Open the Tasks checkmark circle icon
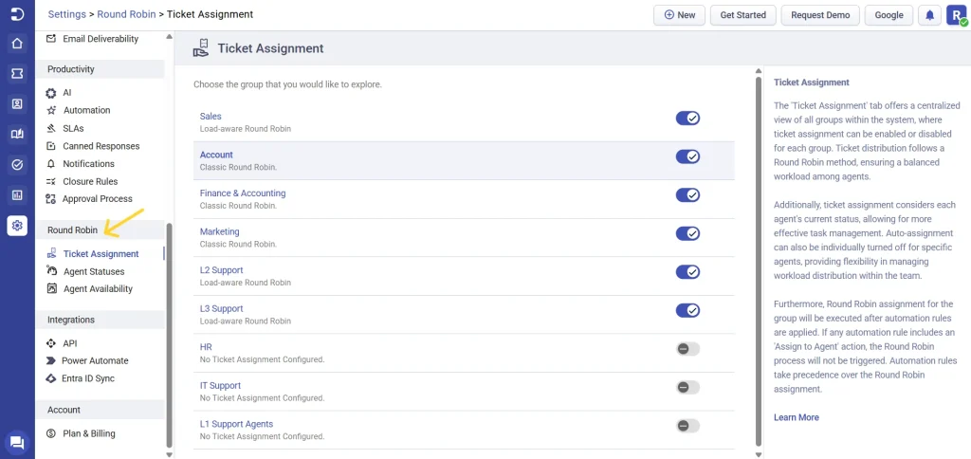This screenshot has height=459, width=971. [x=17, y=165]
